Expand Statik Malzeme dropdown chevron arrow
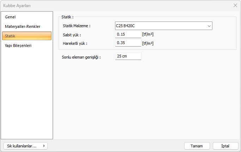This screenshot has width=241, height=152. pos(209,26)
